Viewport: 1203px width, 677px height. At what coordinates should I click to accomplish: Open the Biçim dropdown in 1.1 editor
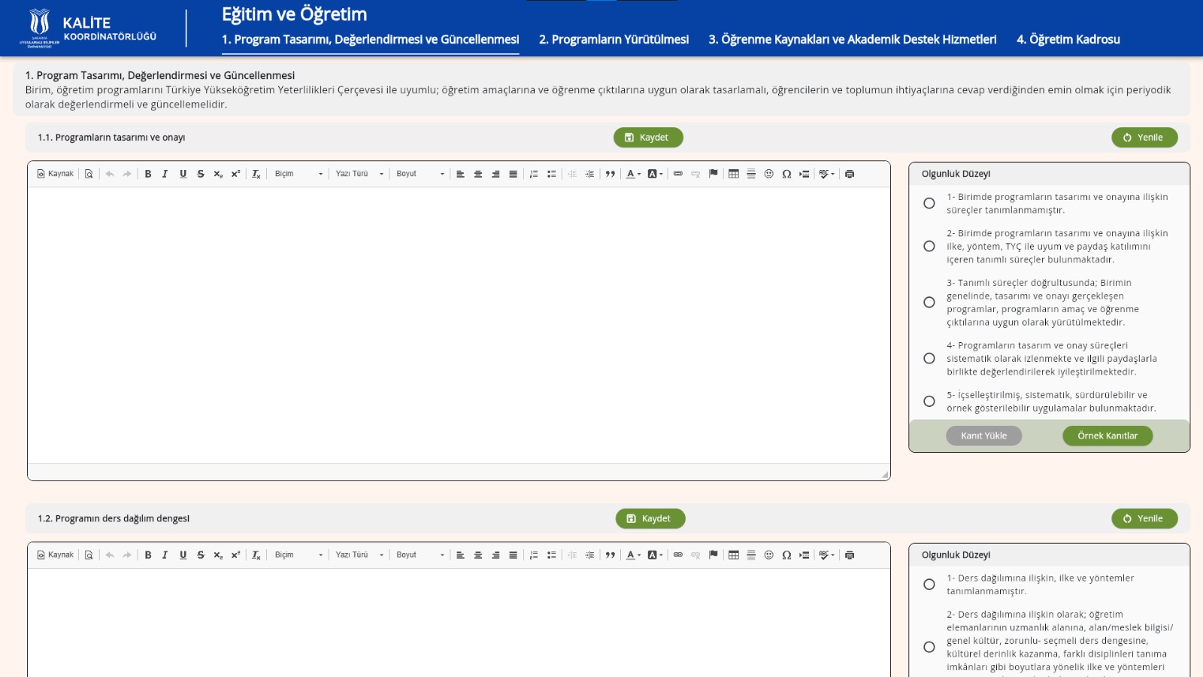pos(298,174)
